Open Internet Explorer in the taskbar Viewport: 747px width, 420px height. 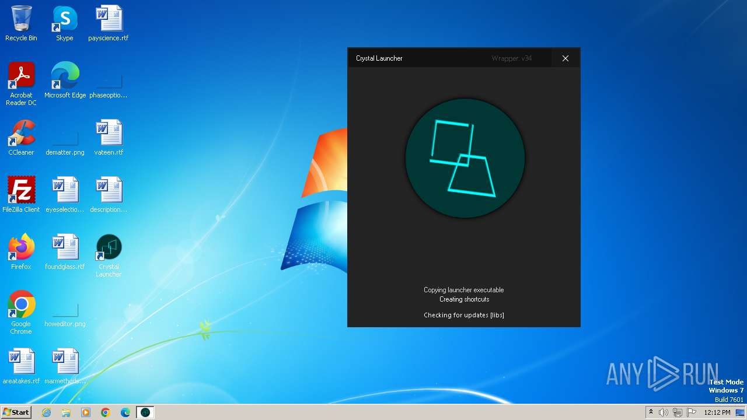click(46, 412)
